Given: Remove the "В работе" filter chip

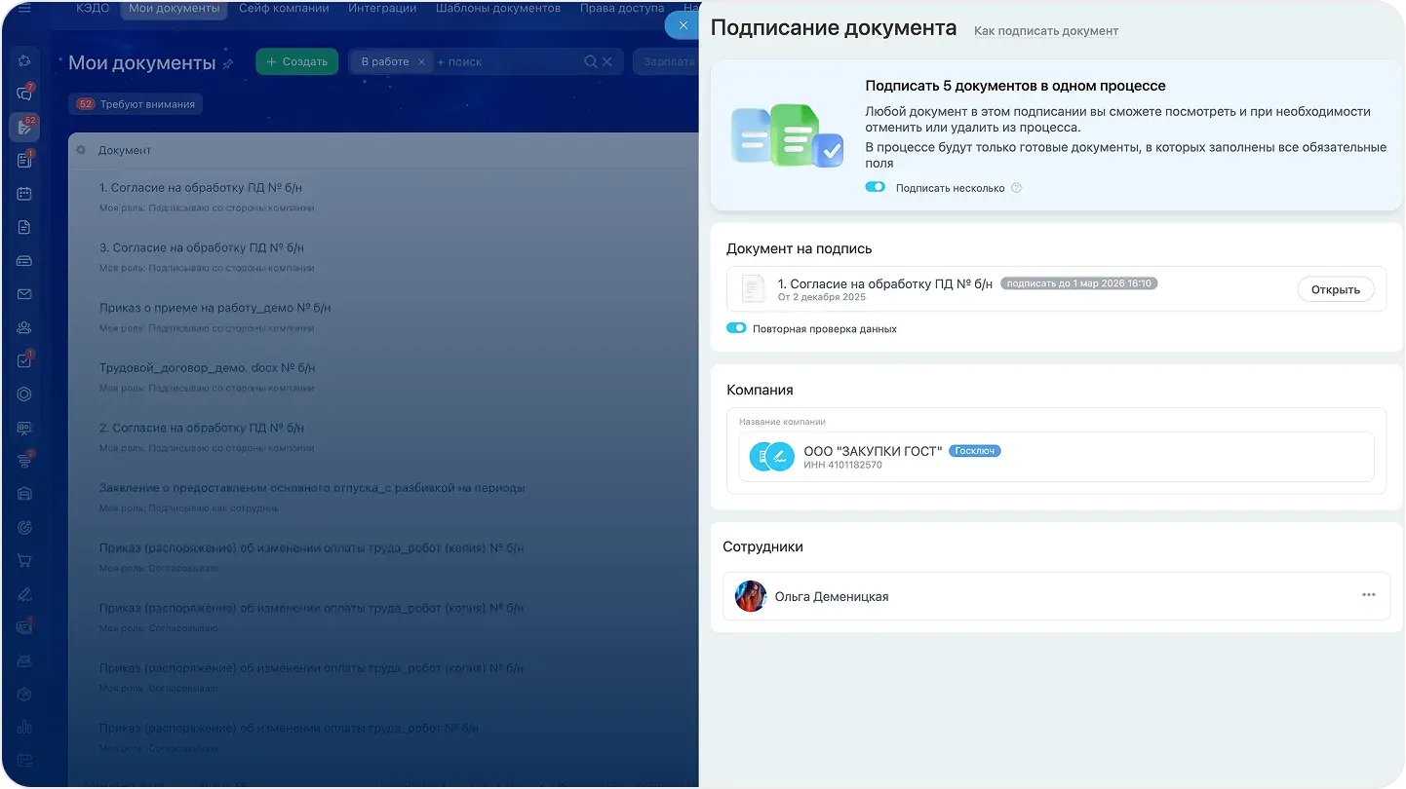Looking at the screenshot, I should [421, 60].
